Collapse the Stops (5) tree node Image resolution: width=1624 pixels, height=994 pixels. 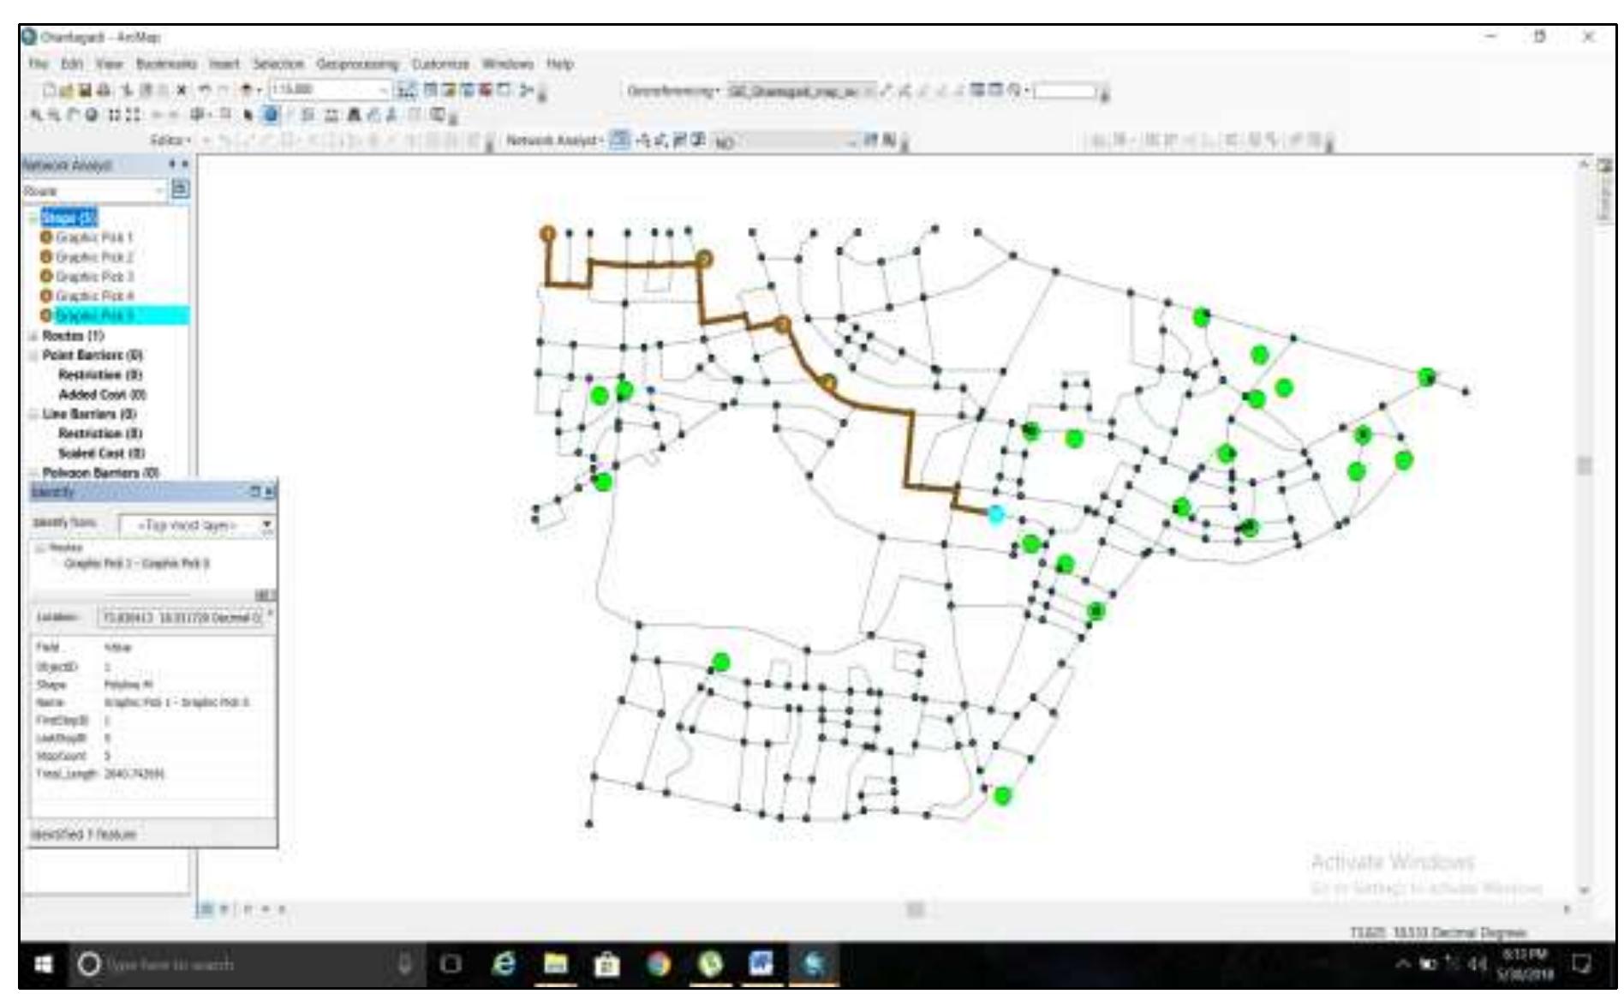tap(34, 218)
